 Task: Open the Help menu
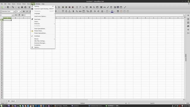[43, 4]
